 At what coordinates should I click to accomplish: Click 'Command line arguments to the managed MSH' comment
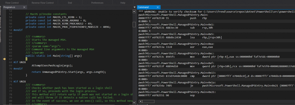60,49
